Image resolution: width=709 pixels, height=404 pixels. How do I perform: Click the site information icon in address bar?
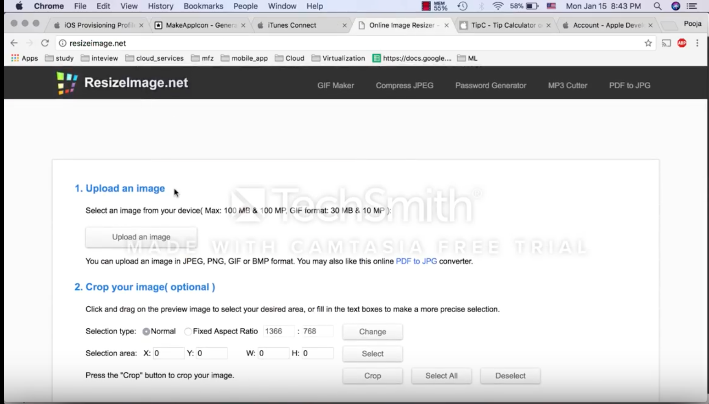[x=63, y=43]
